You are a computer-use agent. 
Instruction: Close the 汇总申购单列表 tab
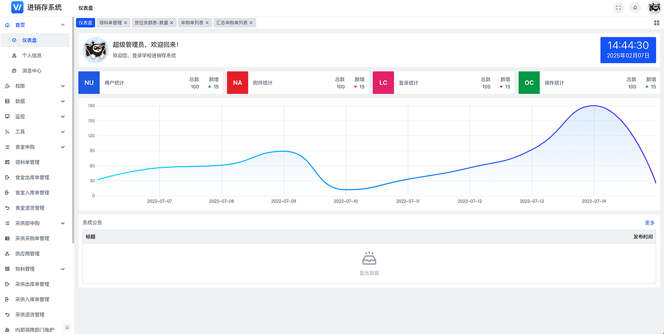[251, 23]
